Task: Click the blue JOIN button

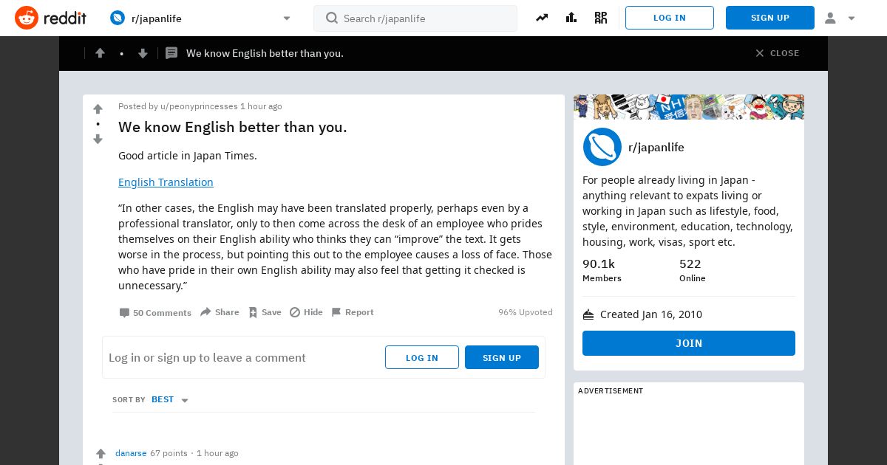Action: click(x=689, y=343)
